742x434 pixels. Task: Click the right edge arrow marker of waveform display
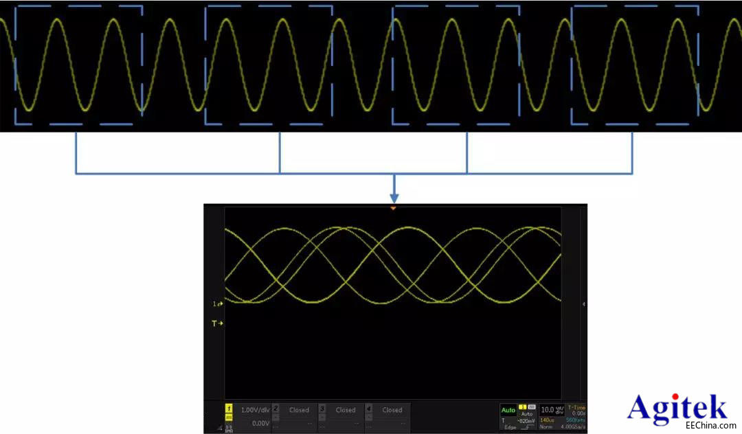[x=583, y=304]
